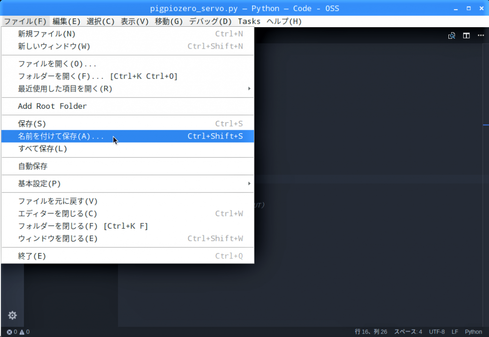Choose 新規ファイル(N) from File menu
Viewport: 489px width, 337px height.
(x=47, y=33)
